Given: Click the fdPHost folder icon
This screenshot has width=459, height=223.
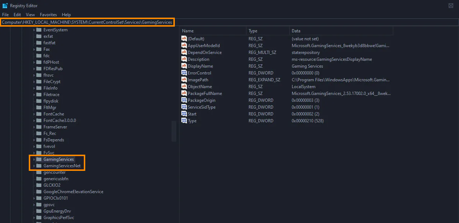Looking at the screenshot, I should click(x=39, y=62).
